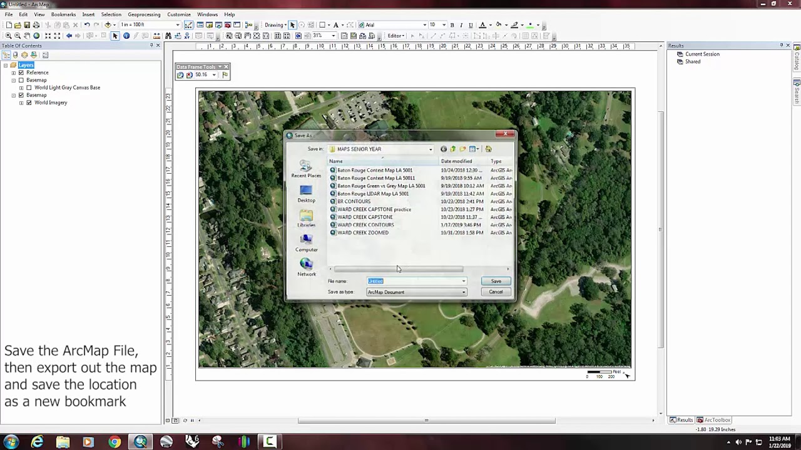Image resolution: width=801 pixels, height=450 pixels.
Task: Open the Geoprocessing menu
Action: (144, 14)
